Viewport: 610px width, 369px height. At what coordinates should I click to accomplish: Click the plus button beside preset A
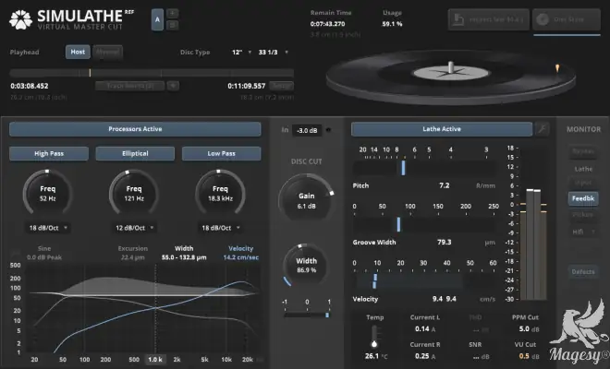[x=172, y=14]
